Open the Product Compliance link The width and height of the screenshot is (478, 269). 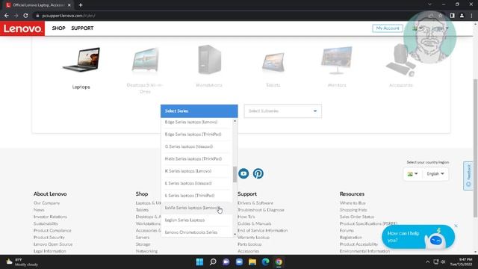52,230
